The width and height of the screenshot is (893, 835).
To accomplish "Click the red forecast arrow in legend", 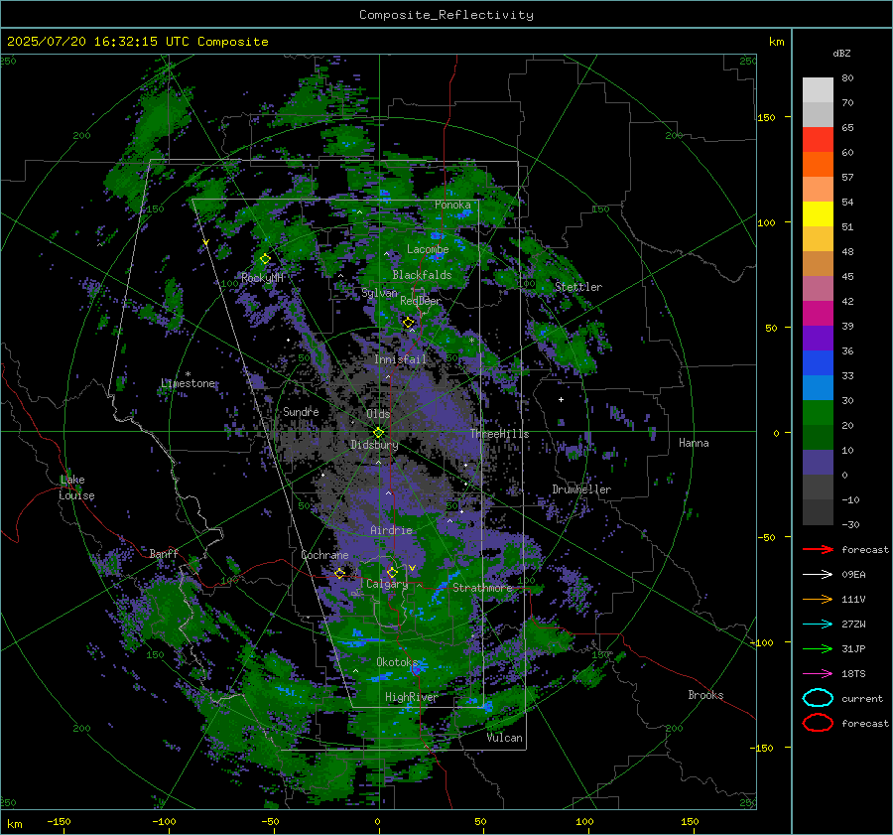I will (x=818, y=549).
